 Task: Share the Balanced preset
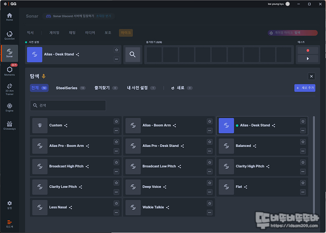point(255,146)
